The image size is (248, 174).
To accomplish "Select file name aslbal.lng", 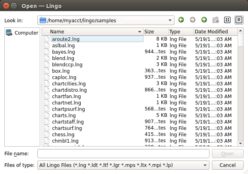I will tap(64, 46).
